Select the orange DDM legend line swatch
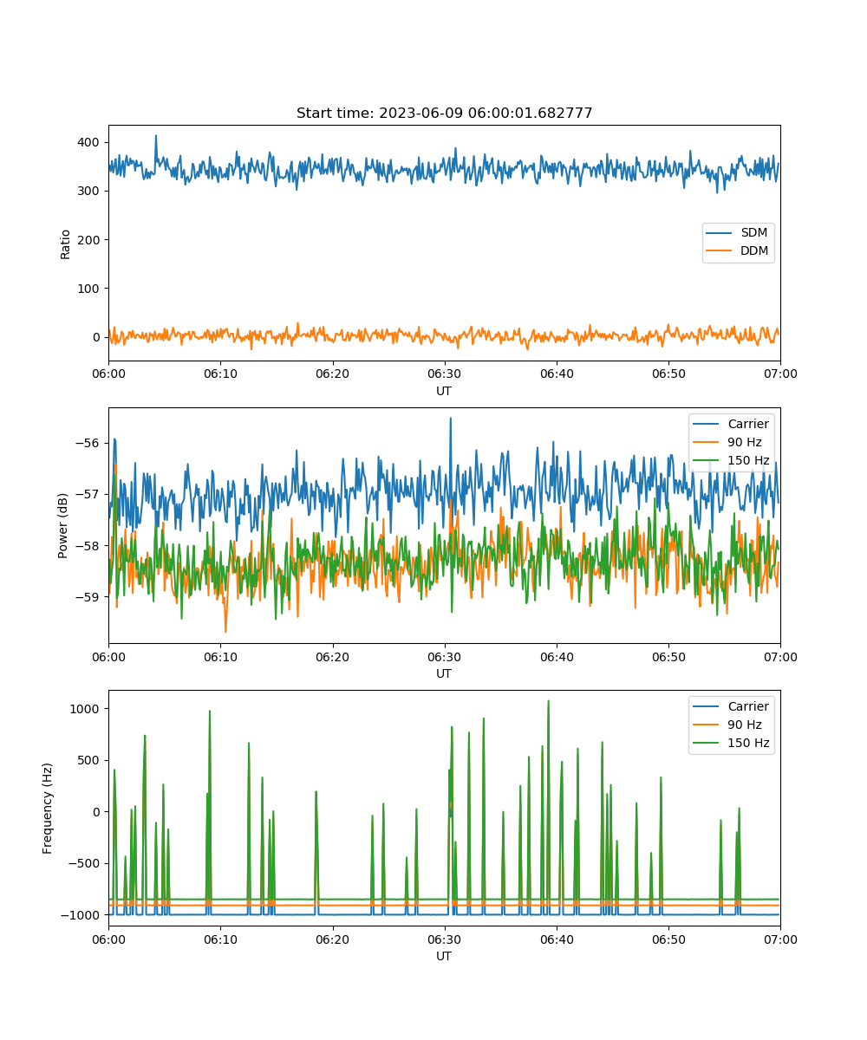This screenshot has width=867, height=1040. tap(720, 251)
